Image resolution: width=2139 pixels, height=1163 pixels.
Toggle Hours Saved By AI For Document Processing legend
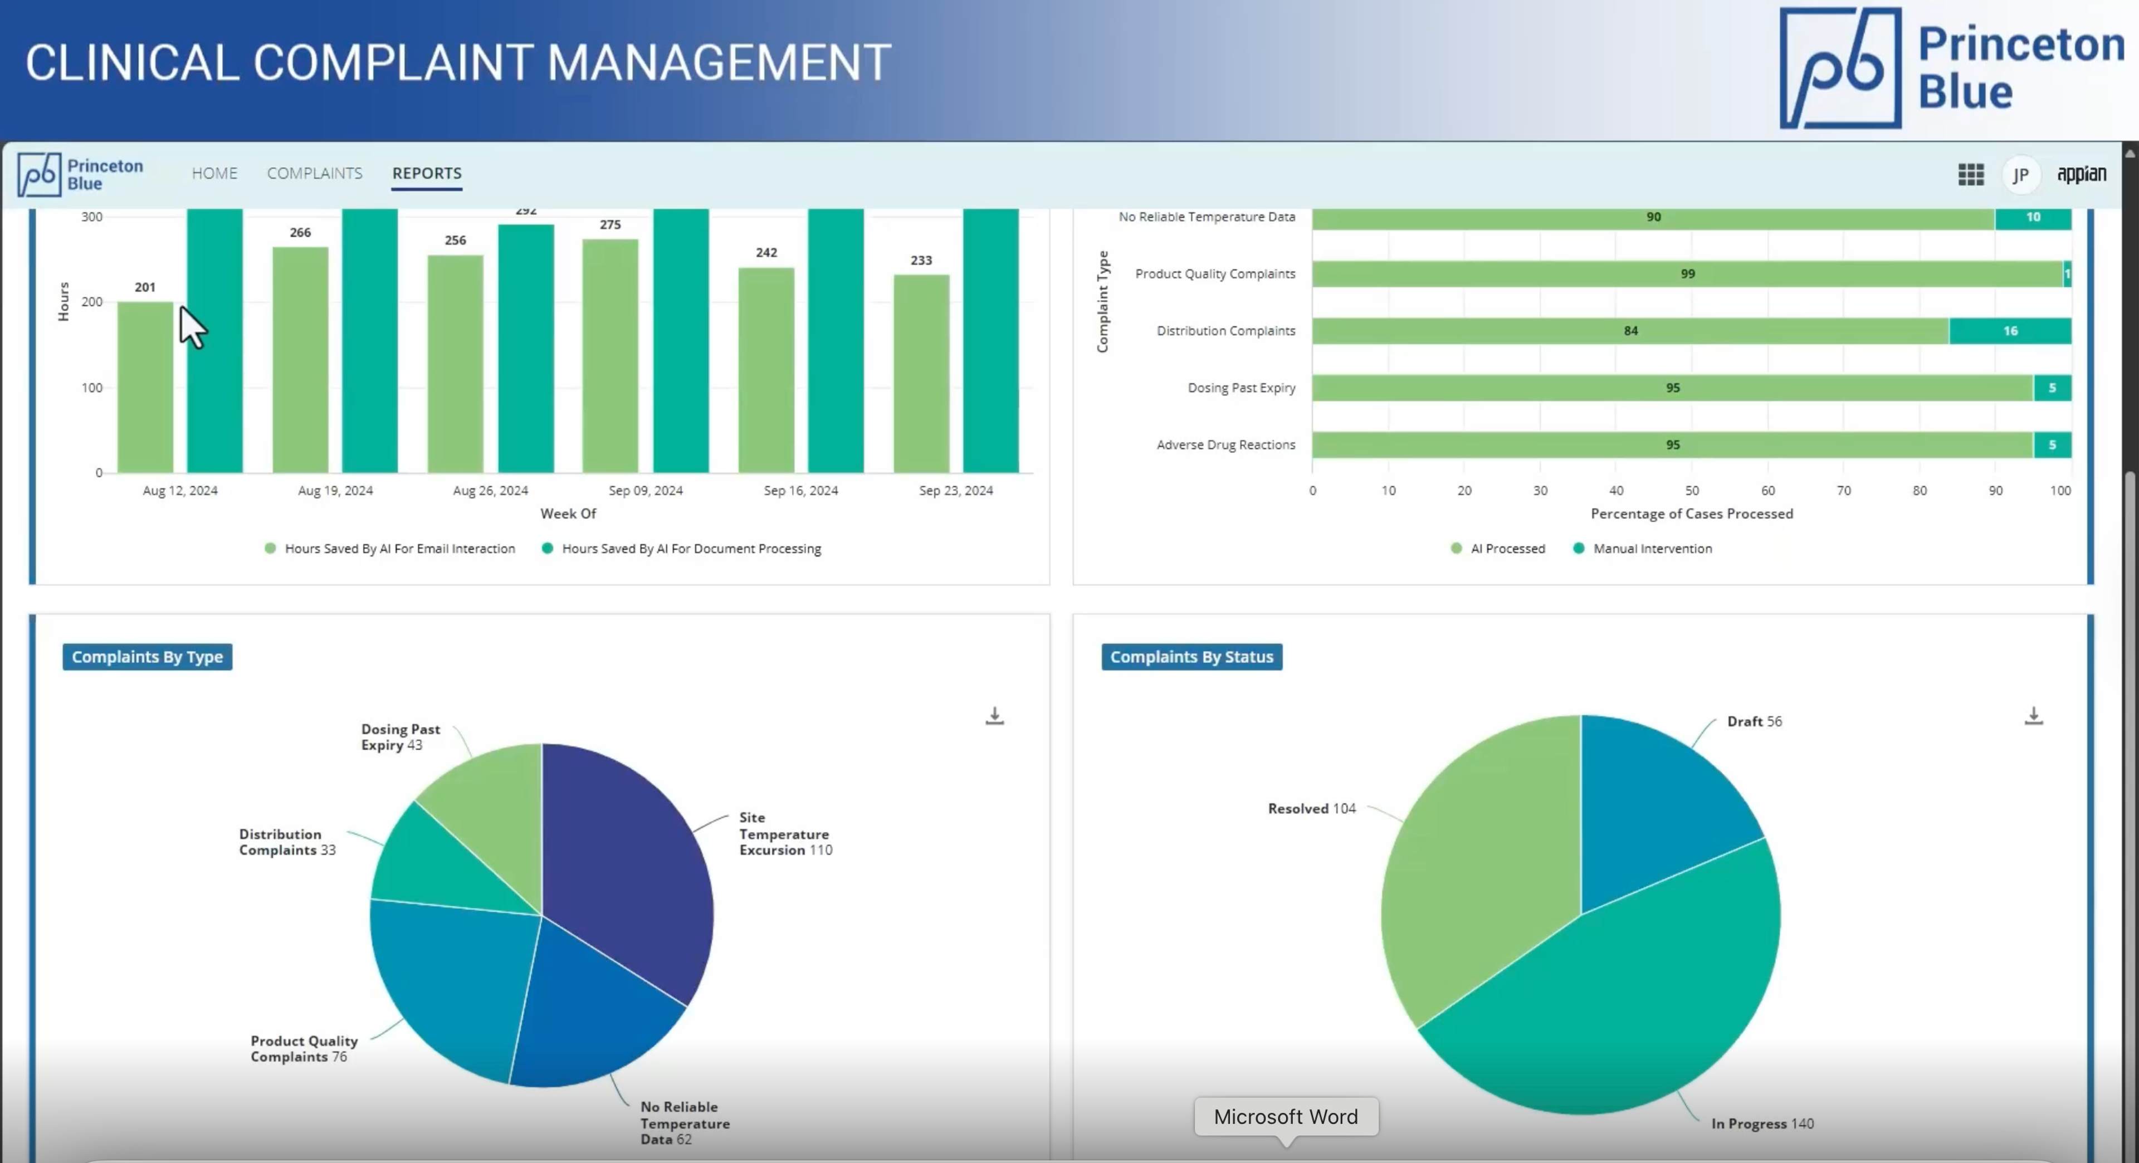tap(681, 549)
